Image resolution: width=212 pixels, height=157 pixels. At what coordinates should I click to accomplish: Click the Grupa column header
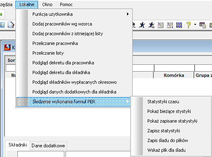pos(204,75)
